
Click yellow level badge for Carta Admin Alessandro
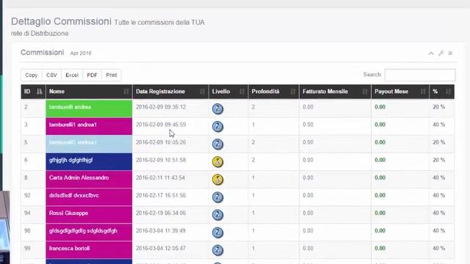click(x=217, y=179)
